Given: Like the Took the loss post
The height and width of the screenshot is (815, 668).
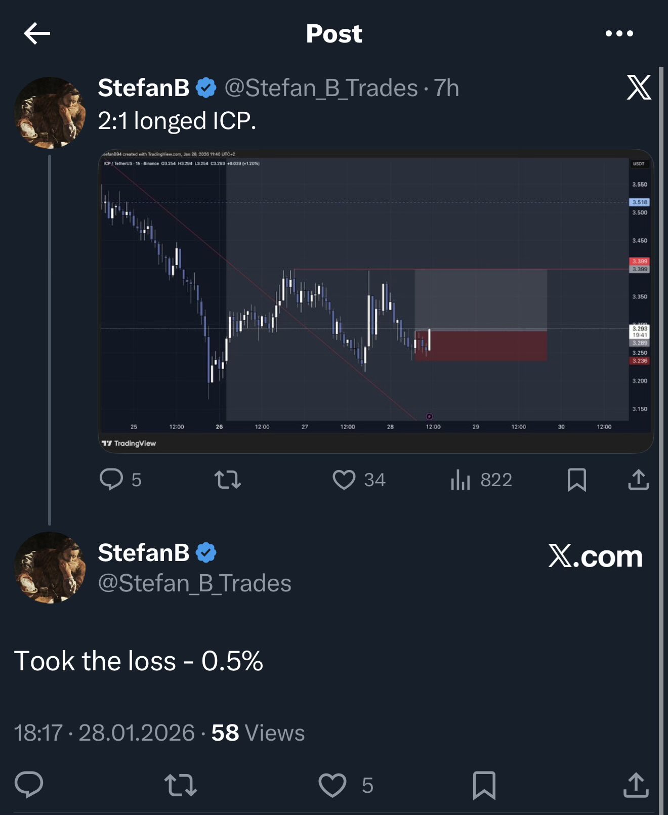Looking at the screenshot, I should click(x=332, y=785).
